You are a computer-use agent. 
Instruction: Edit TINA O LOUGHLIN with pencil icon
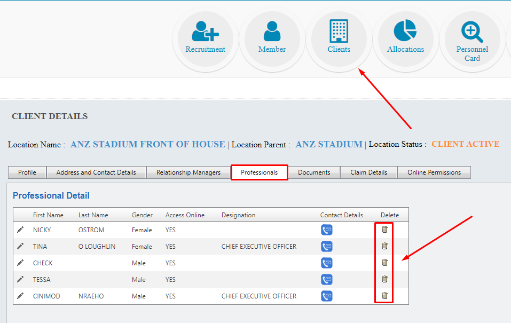click(x=20, y=246)
